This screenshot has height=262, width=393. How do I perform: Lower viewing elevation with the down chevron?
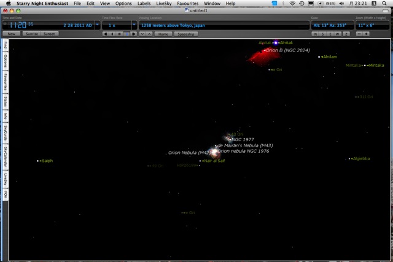tap(142, 34)
